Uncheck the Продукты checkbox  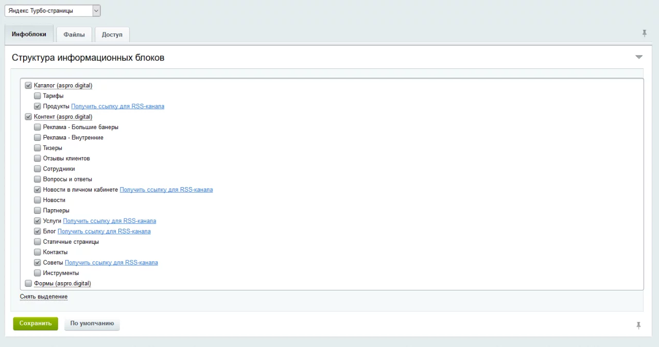[x=38, y=106]
